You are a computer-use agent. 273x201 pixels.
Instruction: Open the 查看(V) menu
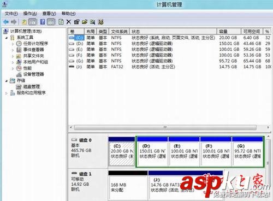pyautogui.click(x=49, y=14)
